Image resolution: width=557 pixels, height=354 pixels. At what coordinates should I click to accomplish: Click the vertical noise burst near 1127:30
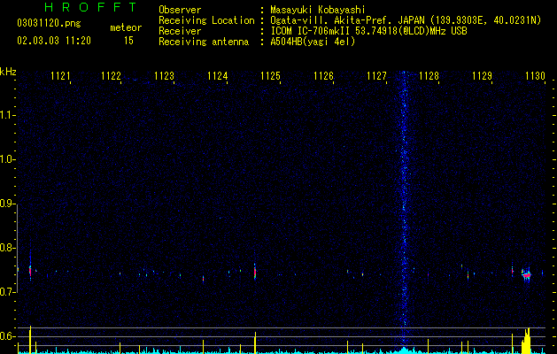404,206
